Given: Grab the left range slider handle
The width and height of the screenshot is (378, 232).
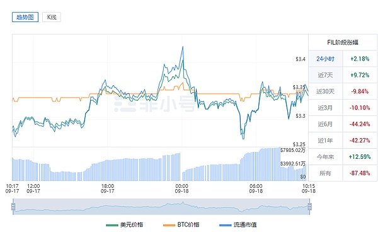Looking at the screenshot, I should 13,207.
